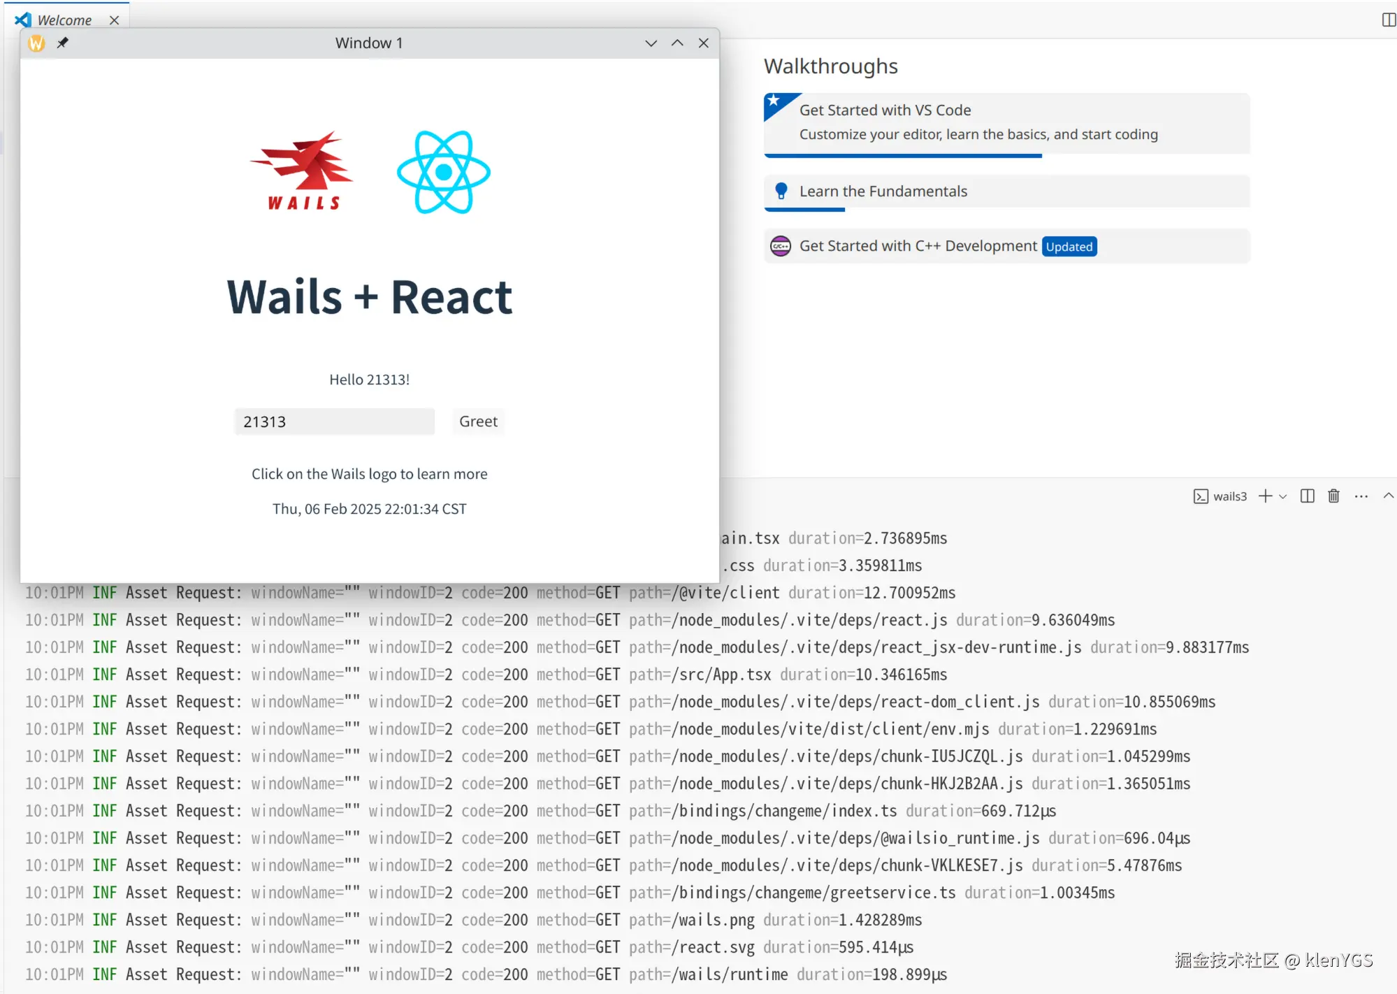Click the yellow W app icon

pyautogui.click(x=36, y=43)
